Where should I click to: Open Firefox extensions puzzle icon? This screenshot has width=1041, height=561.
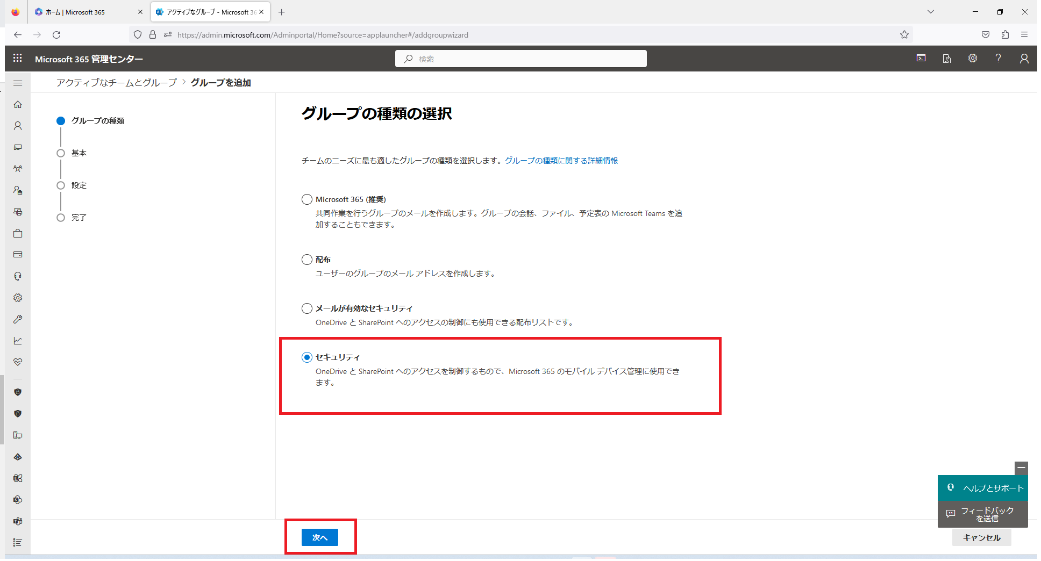pos(1005,34)
